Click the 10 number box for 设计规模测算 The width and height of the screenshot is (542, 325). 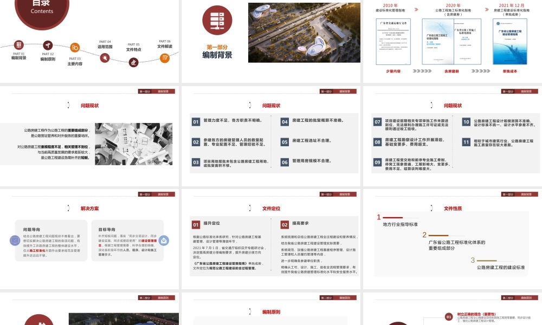pyautogui.click(x=466, y=121)
